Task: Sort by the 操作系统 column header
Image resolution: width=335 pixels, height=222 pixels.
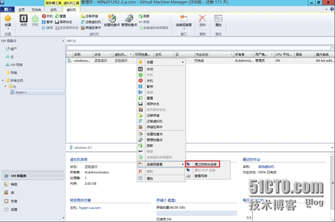Action: tap(324, 54)
